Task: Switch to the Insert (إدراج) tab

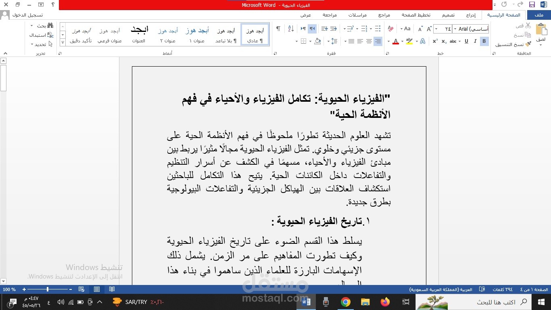Action: [x=471, y=15]
